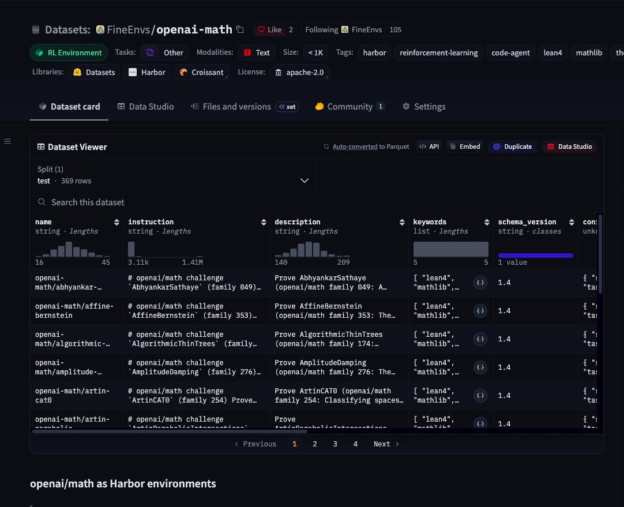
Task: Open the red Data Studio button in the viewer
Action: coord(569,147)
